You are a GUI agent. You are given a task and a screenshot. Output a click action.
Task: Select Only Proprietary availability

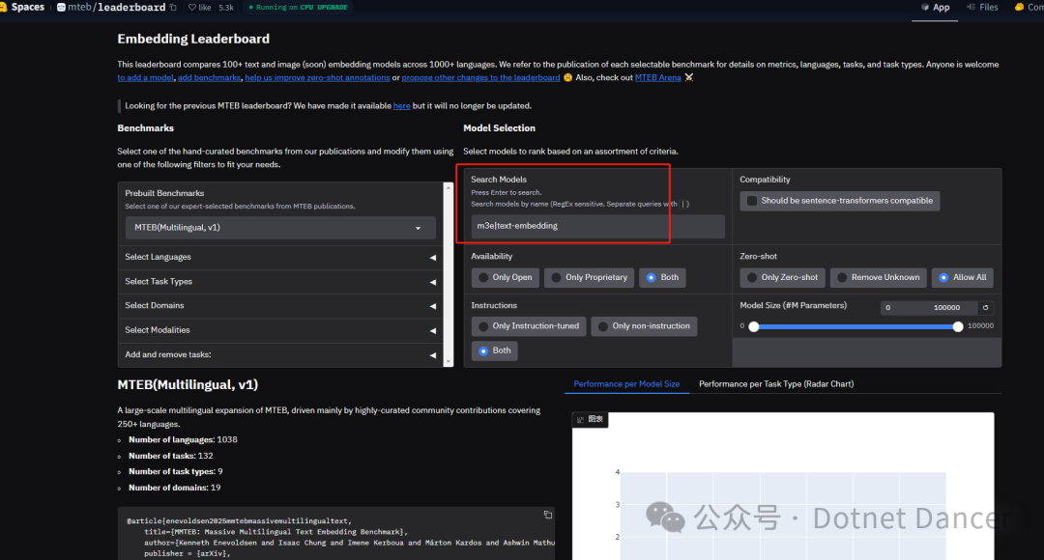(590, 277)
